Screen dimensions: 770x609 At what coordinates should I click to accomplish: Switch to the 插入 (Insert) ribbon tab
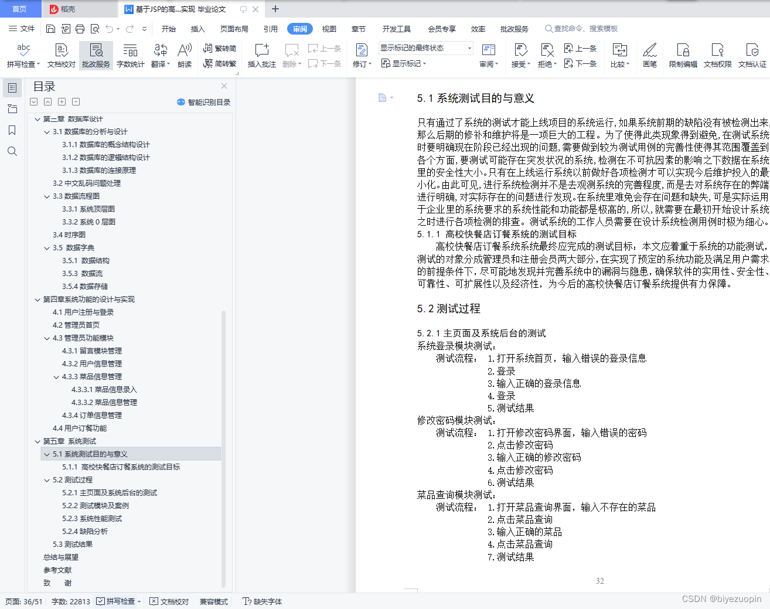tap(198, 29)
